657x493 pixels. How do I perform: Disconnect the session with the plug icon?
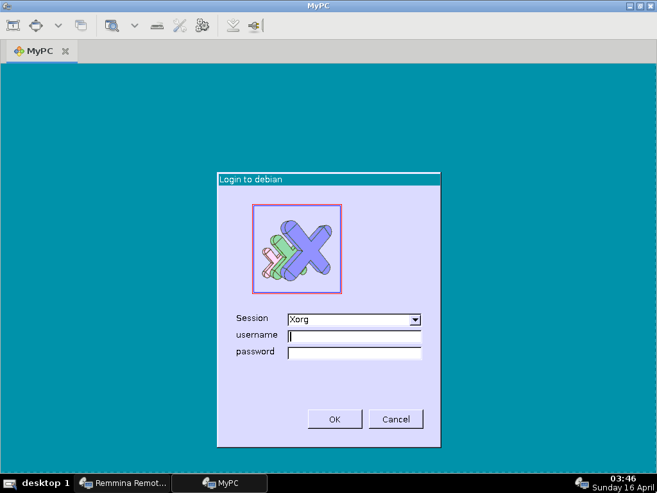255,26
